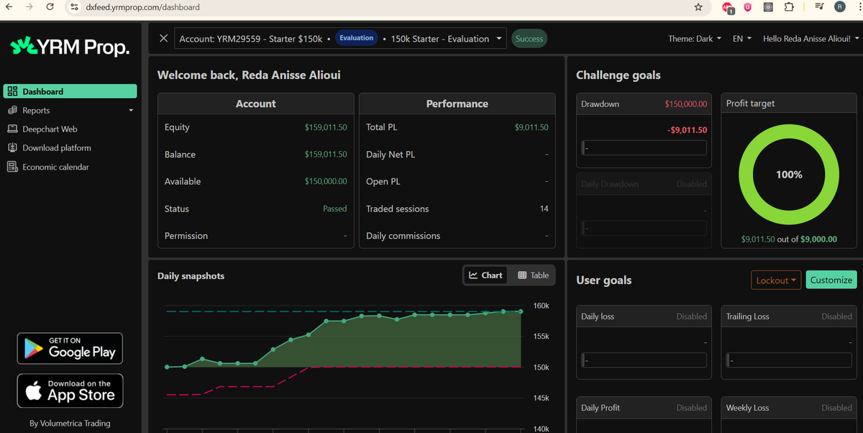Open the Extensions puzzle piece menu

click(x=788, y=6)
